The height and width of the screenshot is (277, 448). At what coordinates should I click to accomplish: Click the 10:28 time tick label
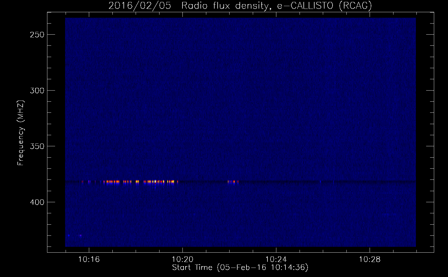[x=370, y=260]
